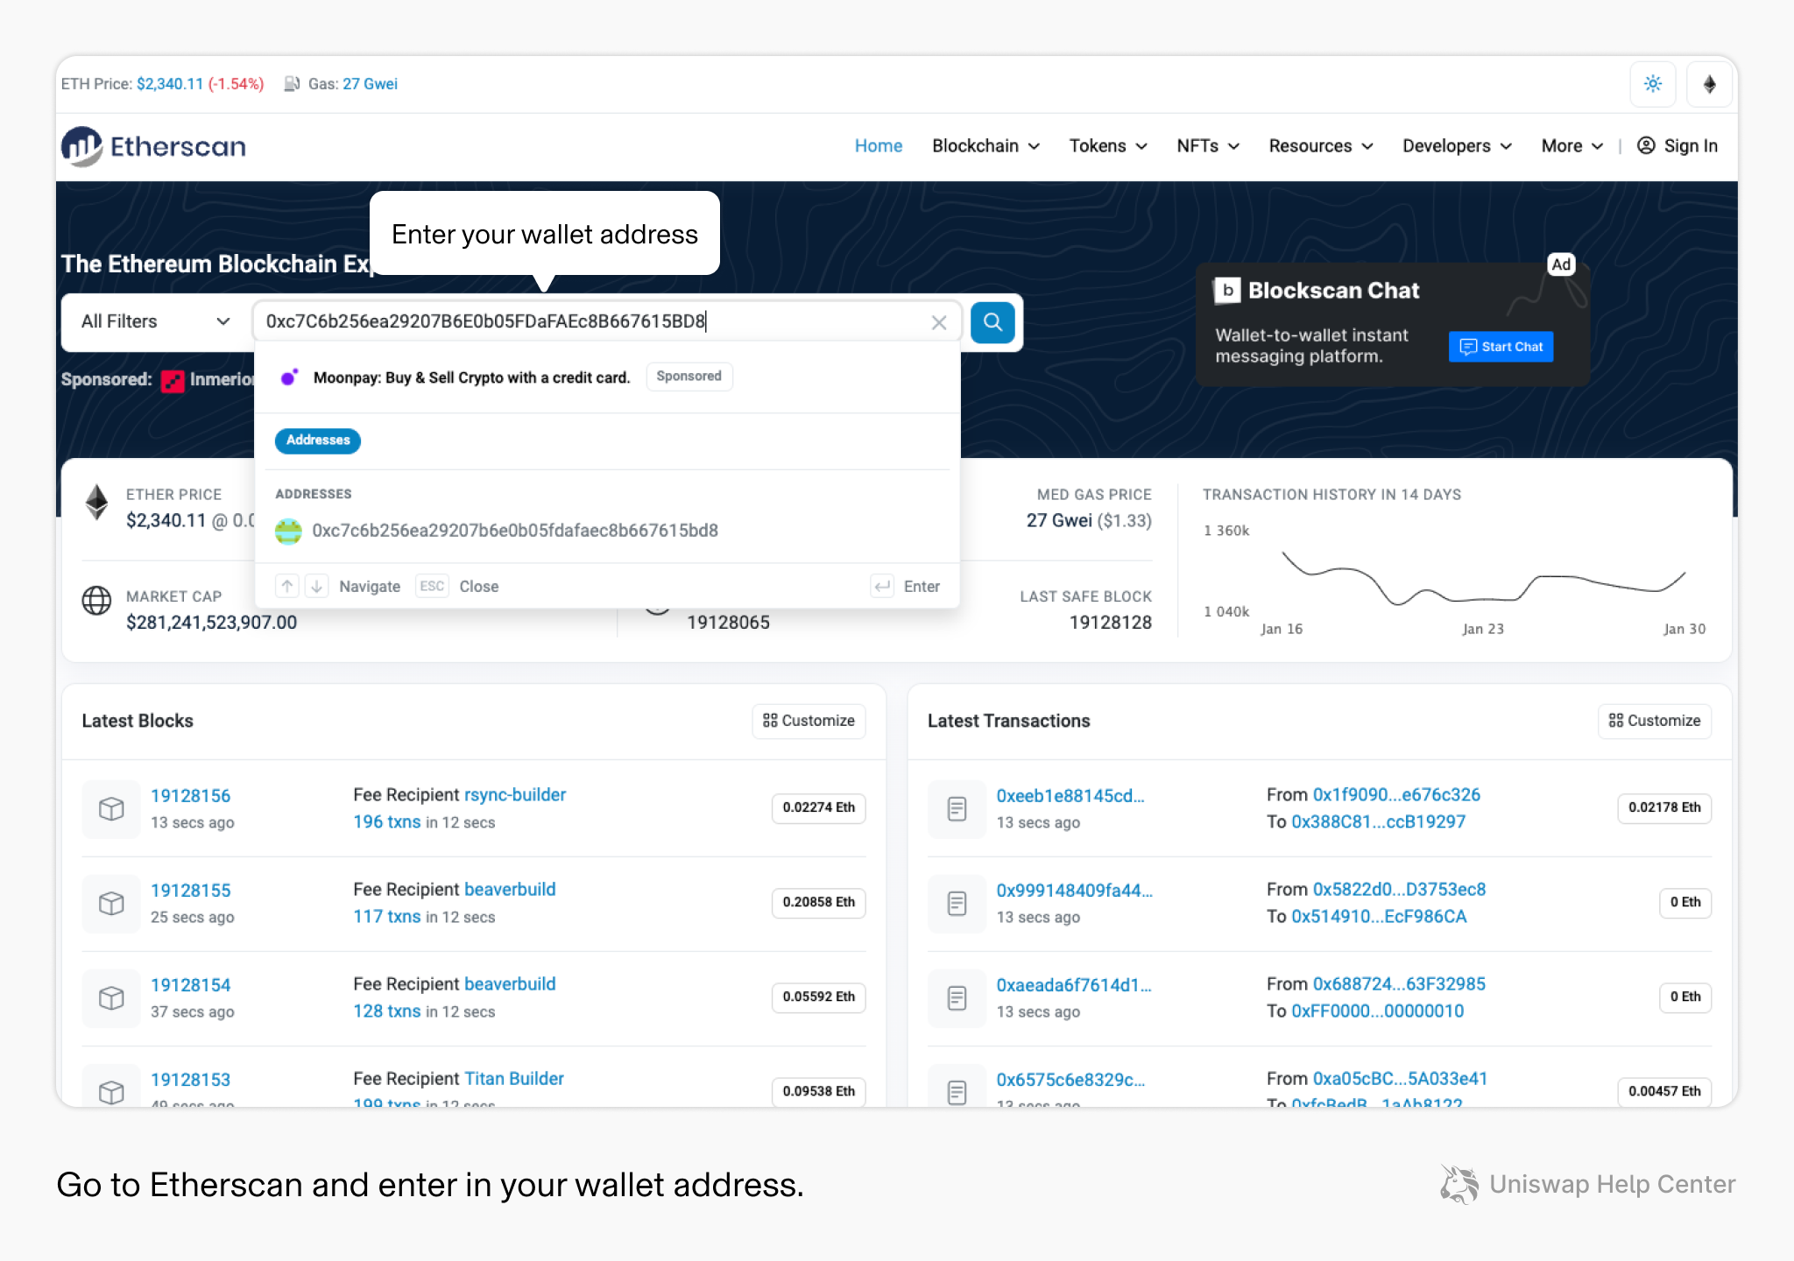1794x1261 pixels.
Task: Click the Ether price diamond icon
Action: (96, 503)
